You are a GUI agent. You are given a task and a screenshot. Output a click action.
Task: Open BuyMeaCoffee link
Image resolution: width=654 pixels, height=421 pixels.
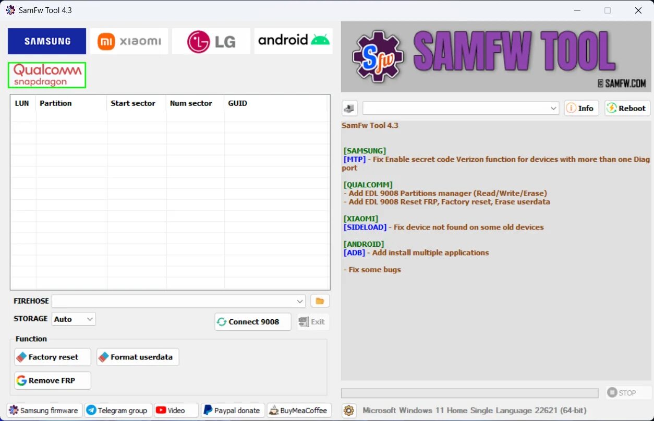300,410
